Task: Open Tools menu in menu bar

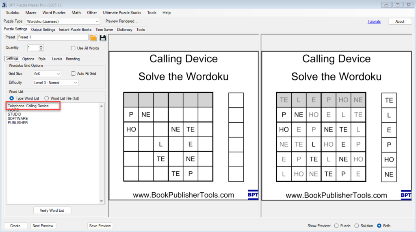Action: coord(152,13)
